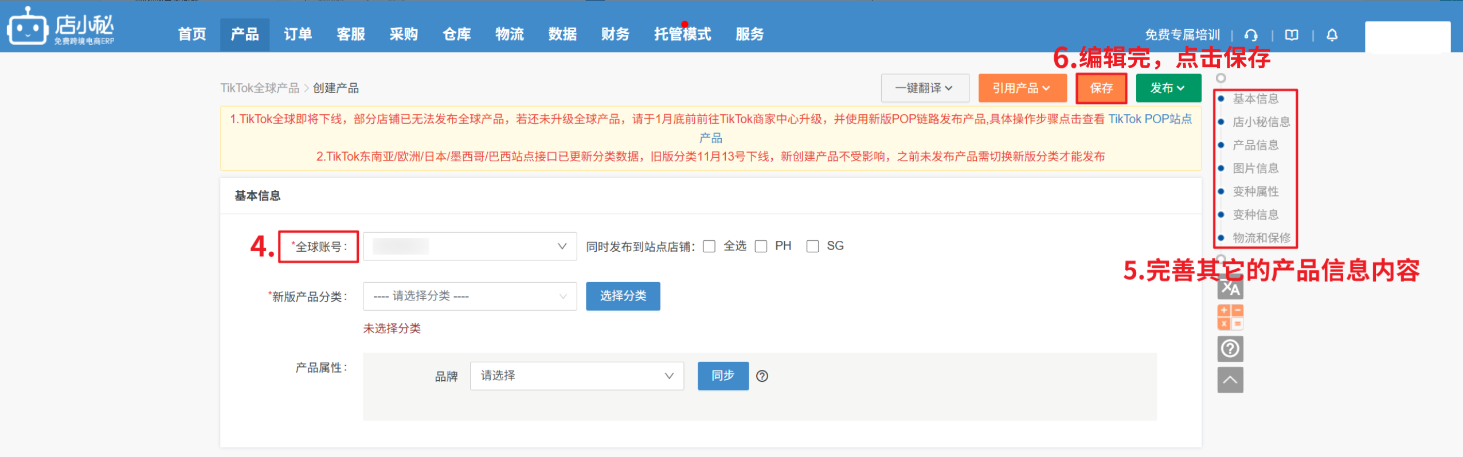
Task: Open the 品牌 请选择 dropdown
Action: (x=576, y=376)
